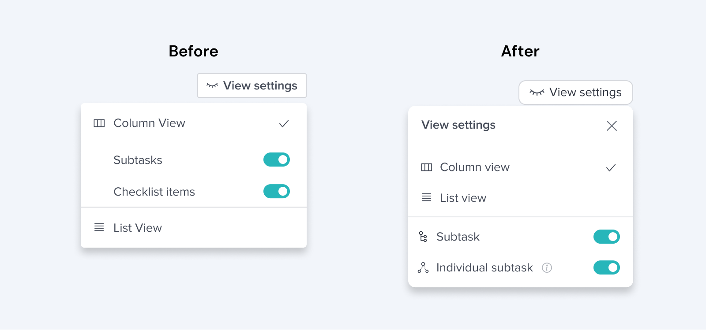Open the info tooltip icon beside Individual subtask
706x330 pixels.
[x=547, y=268]
